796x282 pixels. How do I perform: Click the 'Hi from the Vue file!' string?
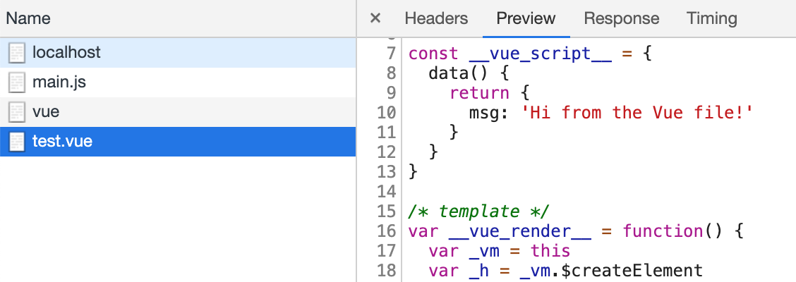[637, 112]
